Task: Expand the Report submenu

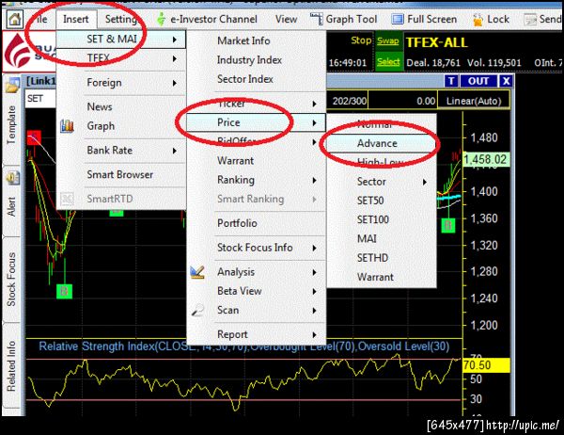Action: click(256, 335)
